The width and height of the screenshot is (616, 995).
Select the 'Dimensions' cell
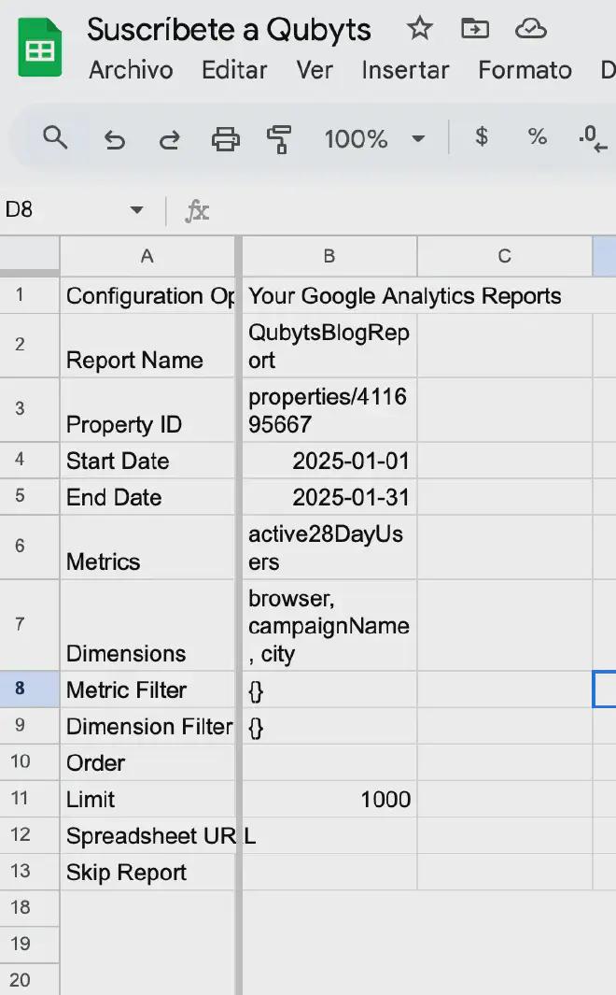pyautogui.click(x=147, y=625)
